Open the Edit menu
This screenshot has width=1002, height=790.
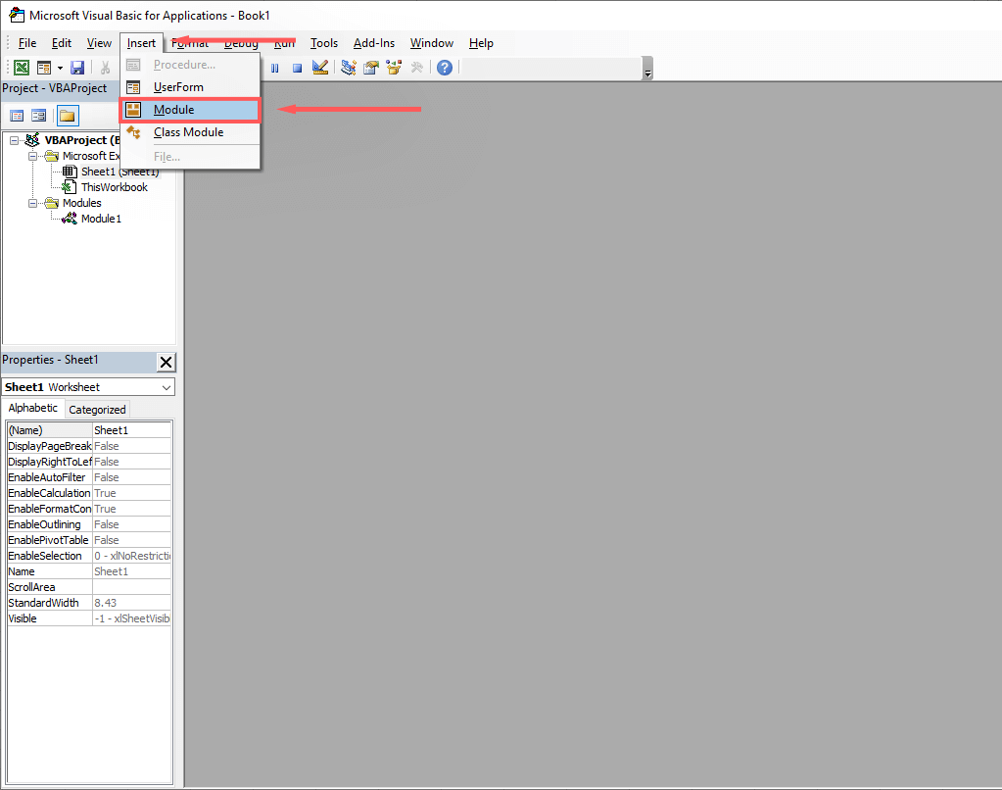point(62,43)
